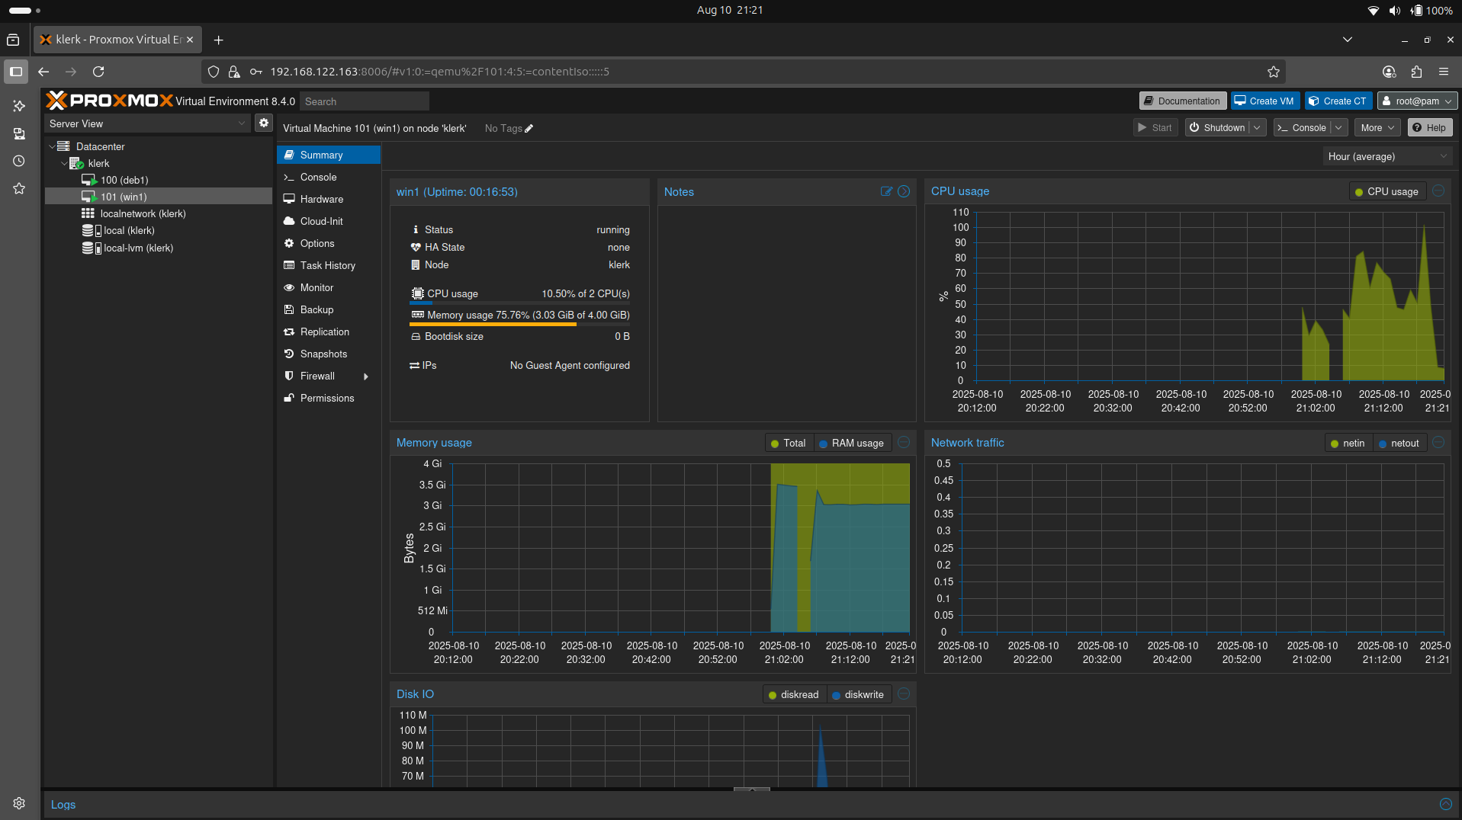Click the Create VM button
The image size is (1462, 820).
[x=1264, y=100]
